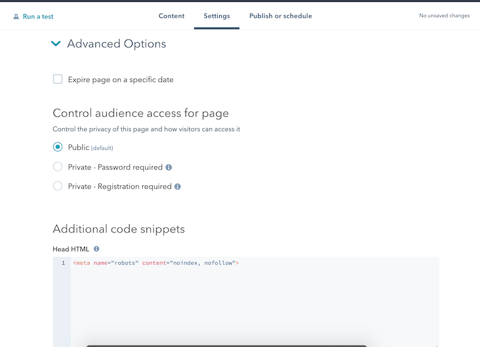Show info tooltip for Password required
Viewport: 480px width, 347px height.
(x=169, y=168)
